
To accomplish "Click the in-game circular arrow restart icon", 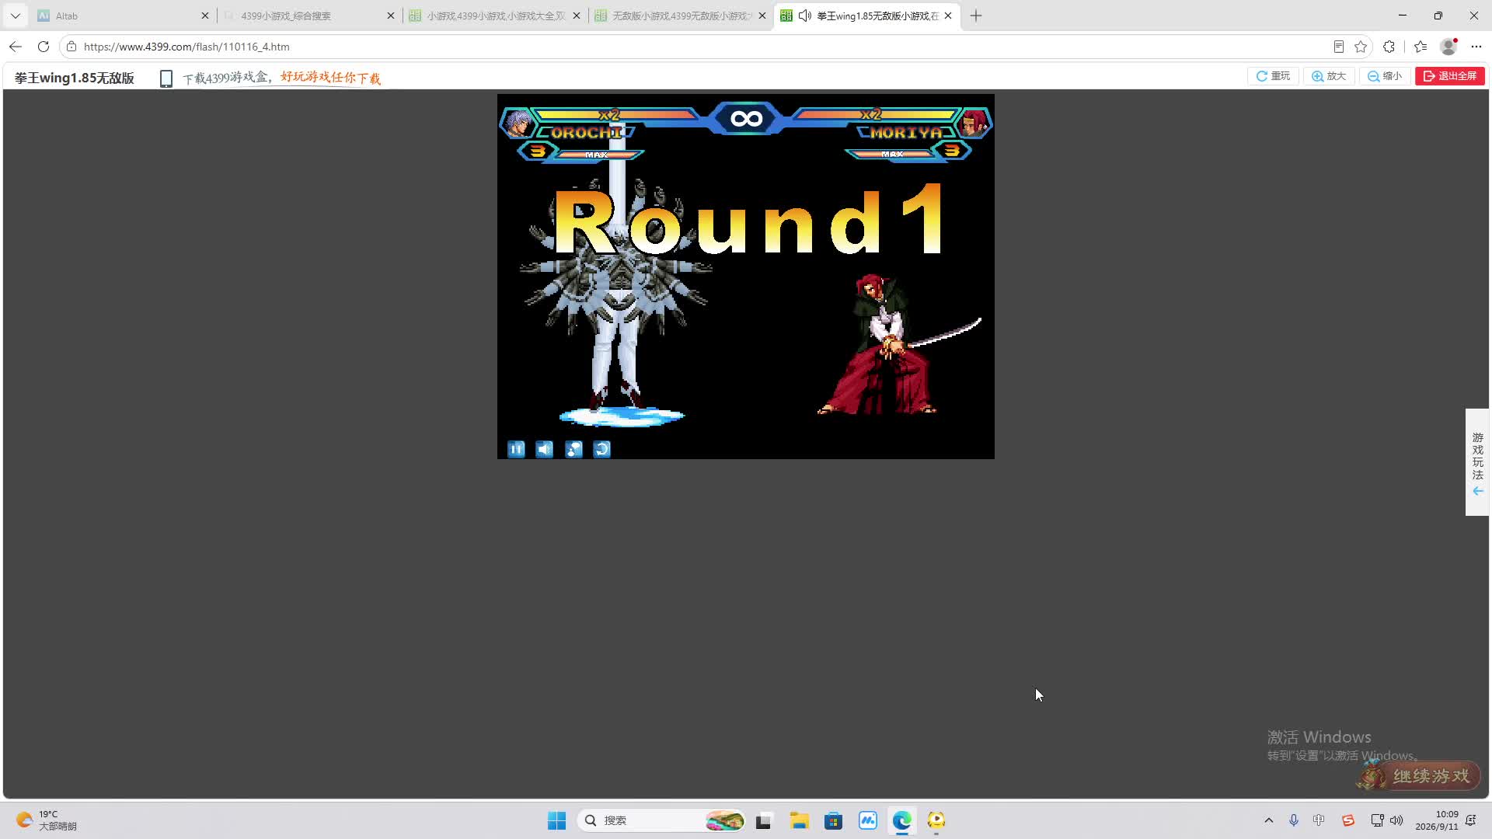I will 602,449.
